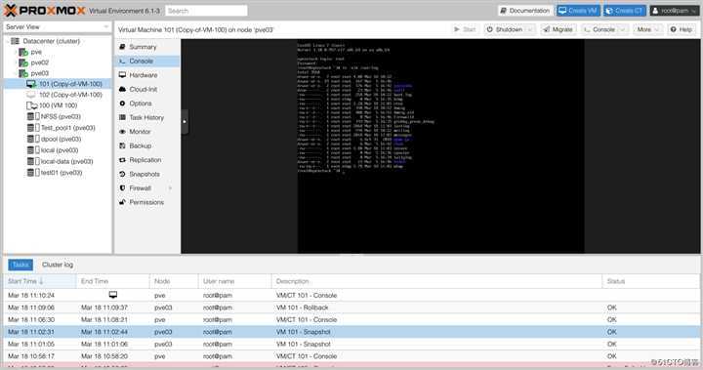Switch to the Tasks tab
Viewport: 703px width, 370px height.
point(21,265)
